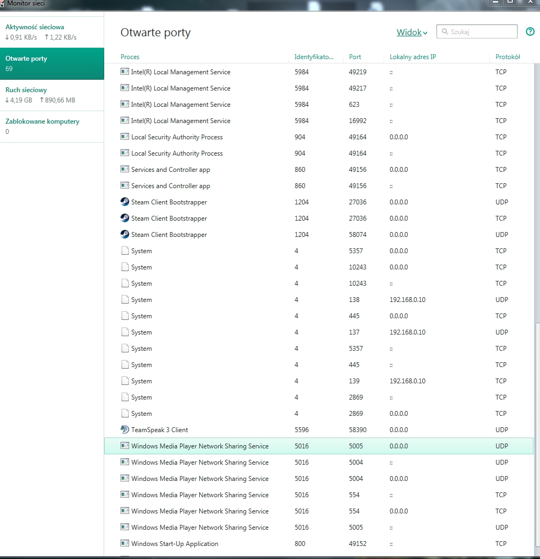Click the Windows Media Player icon for port 554 with address 0.0.0.0
Image resolution: width=540 pixels, height=559 pixels.
[125, 511]
